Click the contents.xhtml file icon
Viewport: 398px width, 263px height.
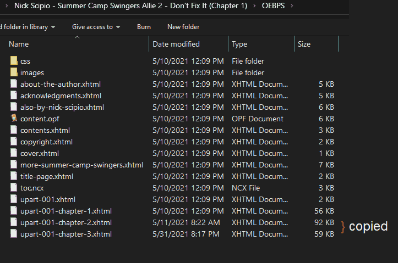pyautogui.click(x=14, y=130)
